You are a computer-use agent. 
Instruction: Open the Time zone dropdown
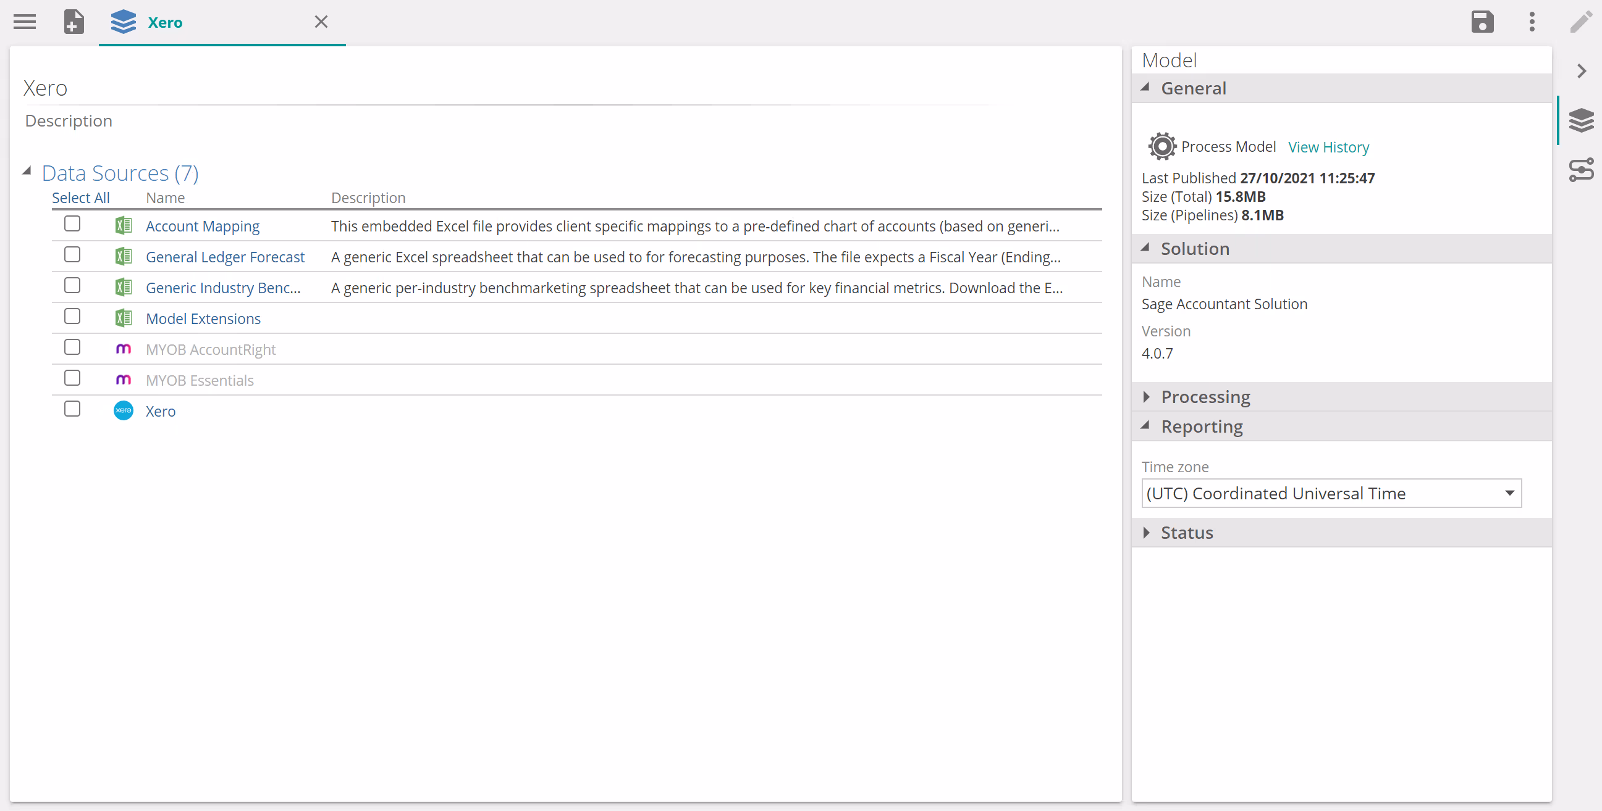tap(1331, 493)
